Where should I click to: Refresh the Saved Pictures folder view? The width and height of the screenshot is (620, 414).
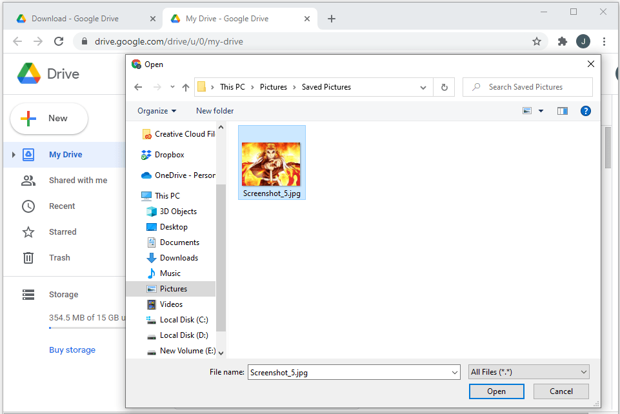[x=444, y=87]
